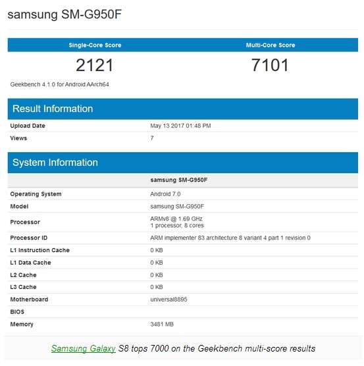Click the Model value samsung SM-G950F

point(177,207)
